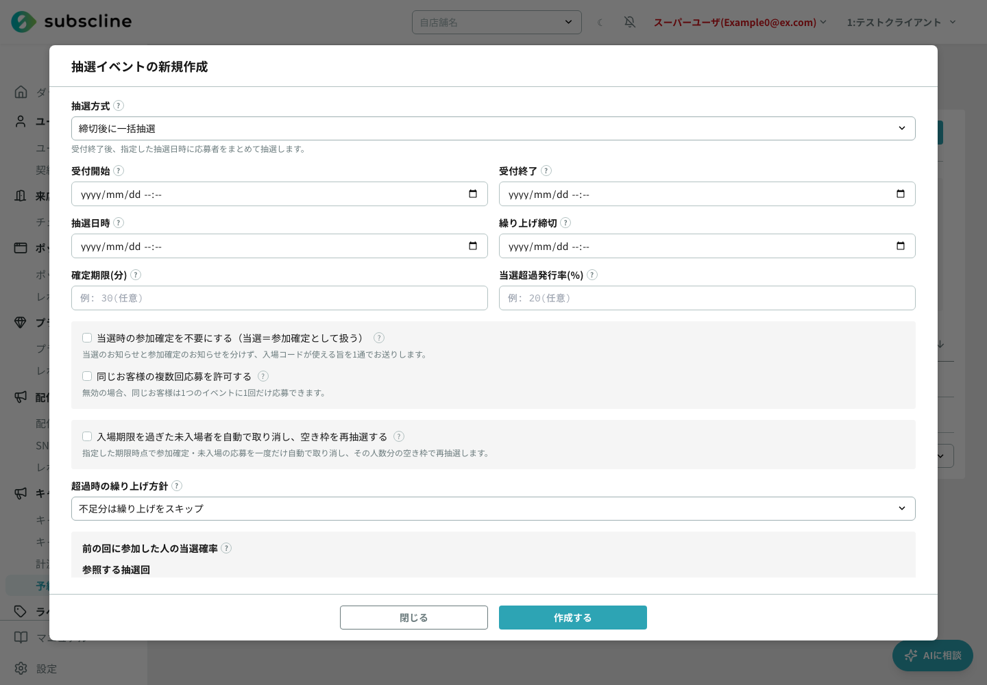Expand the 1:テストクライアント client menu

(901, 22)
